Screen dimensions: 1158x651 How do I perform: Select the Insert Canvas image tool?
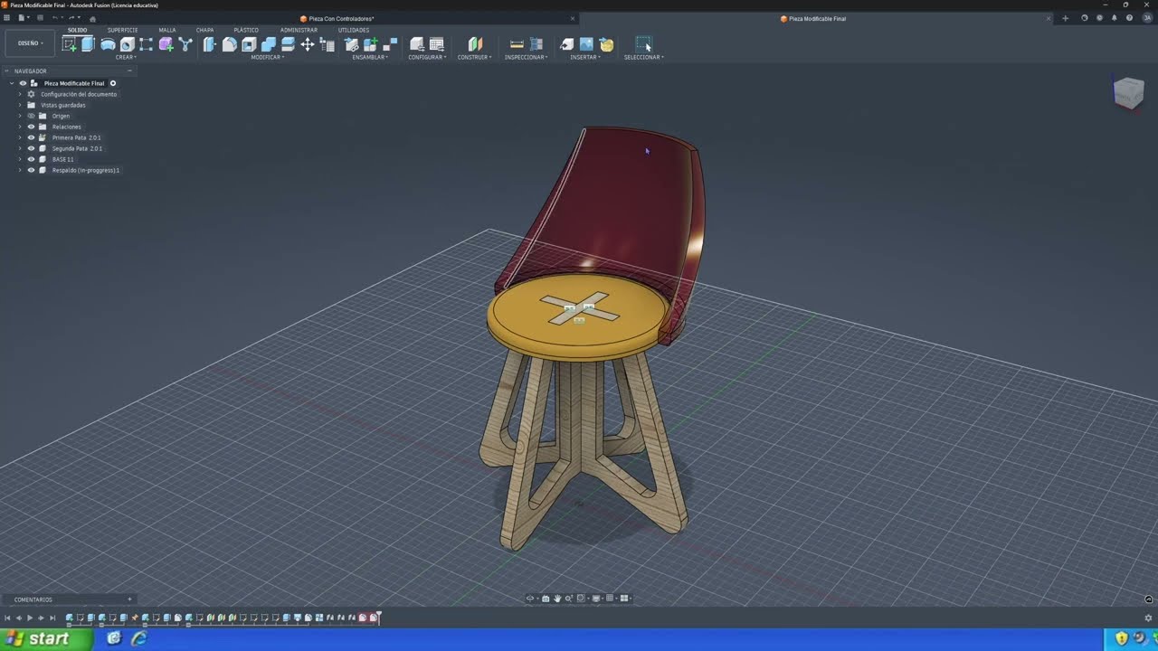(x=586, y=44)
